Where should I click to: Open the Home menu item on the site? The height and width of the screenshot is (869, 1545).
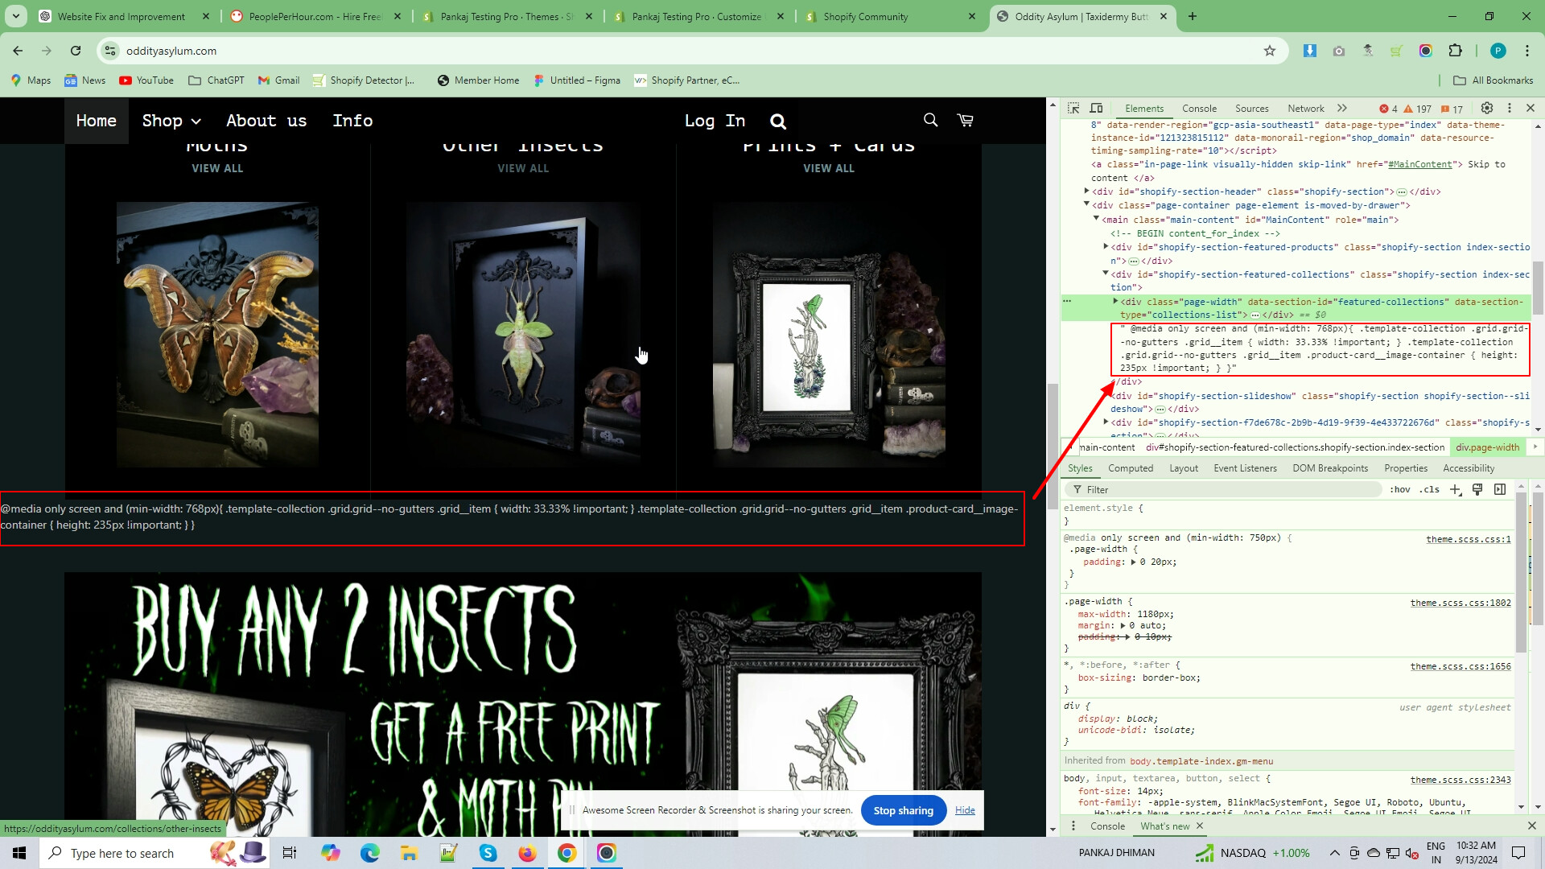pyautogui.click(x=97, y=121)
